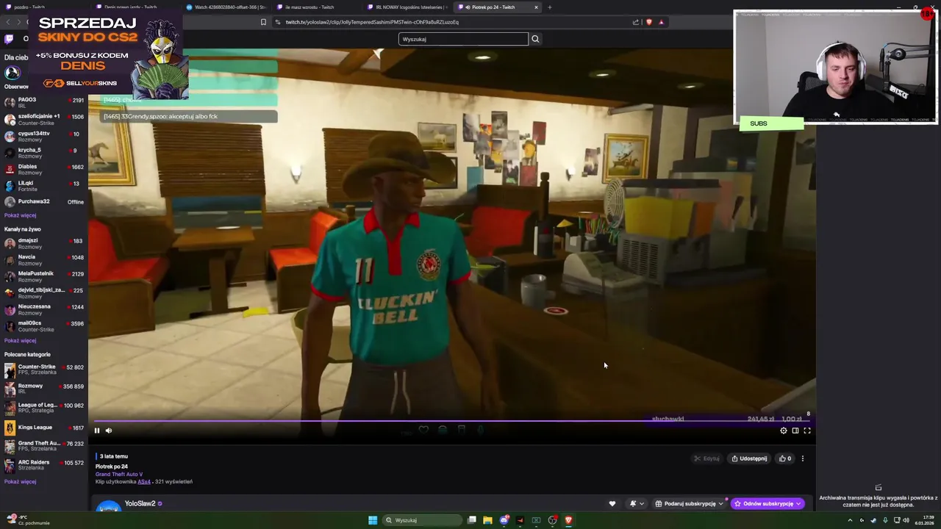Screen dimensions: 941x529
Task: Open mail09cs channel in sidebar
Action: click(x=44, y=326)
